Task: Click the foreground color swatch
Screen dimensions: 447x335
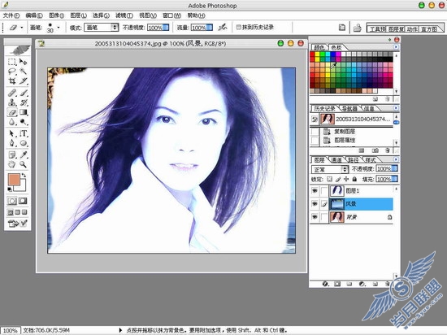Action: coord(14,180)
